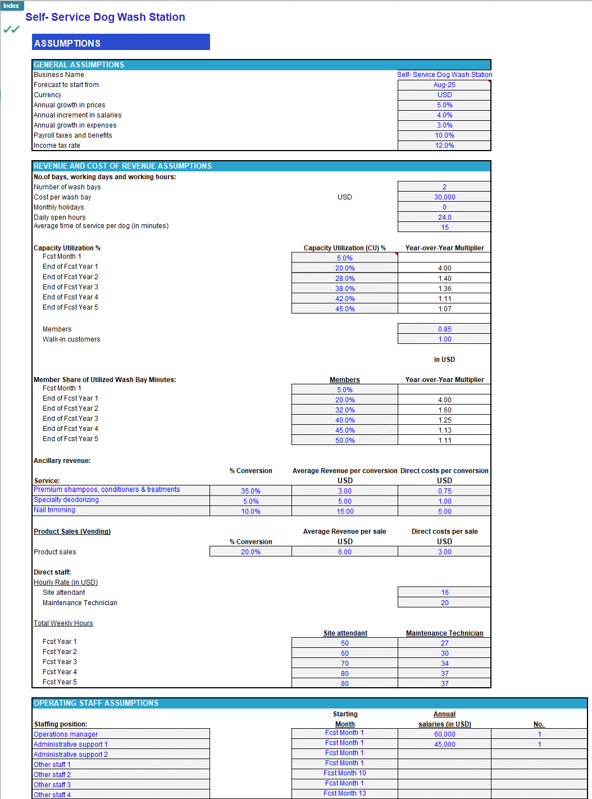Select premium shampoos 35.0% conversion cell
This screenshot has height=799, width=592.
click(x=251, y=491)
